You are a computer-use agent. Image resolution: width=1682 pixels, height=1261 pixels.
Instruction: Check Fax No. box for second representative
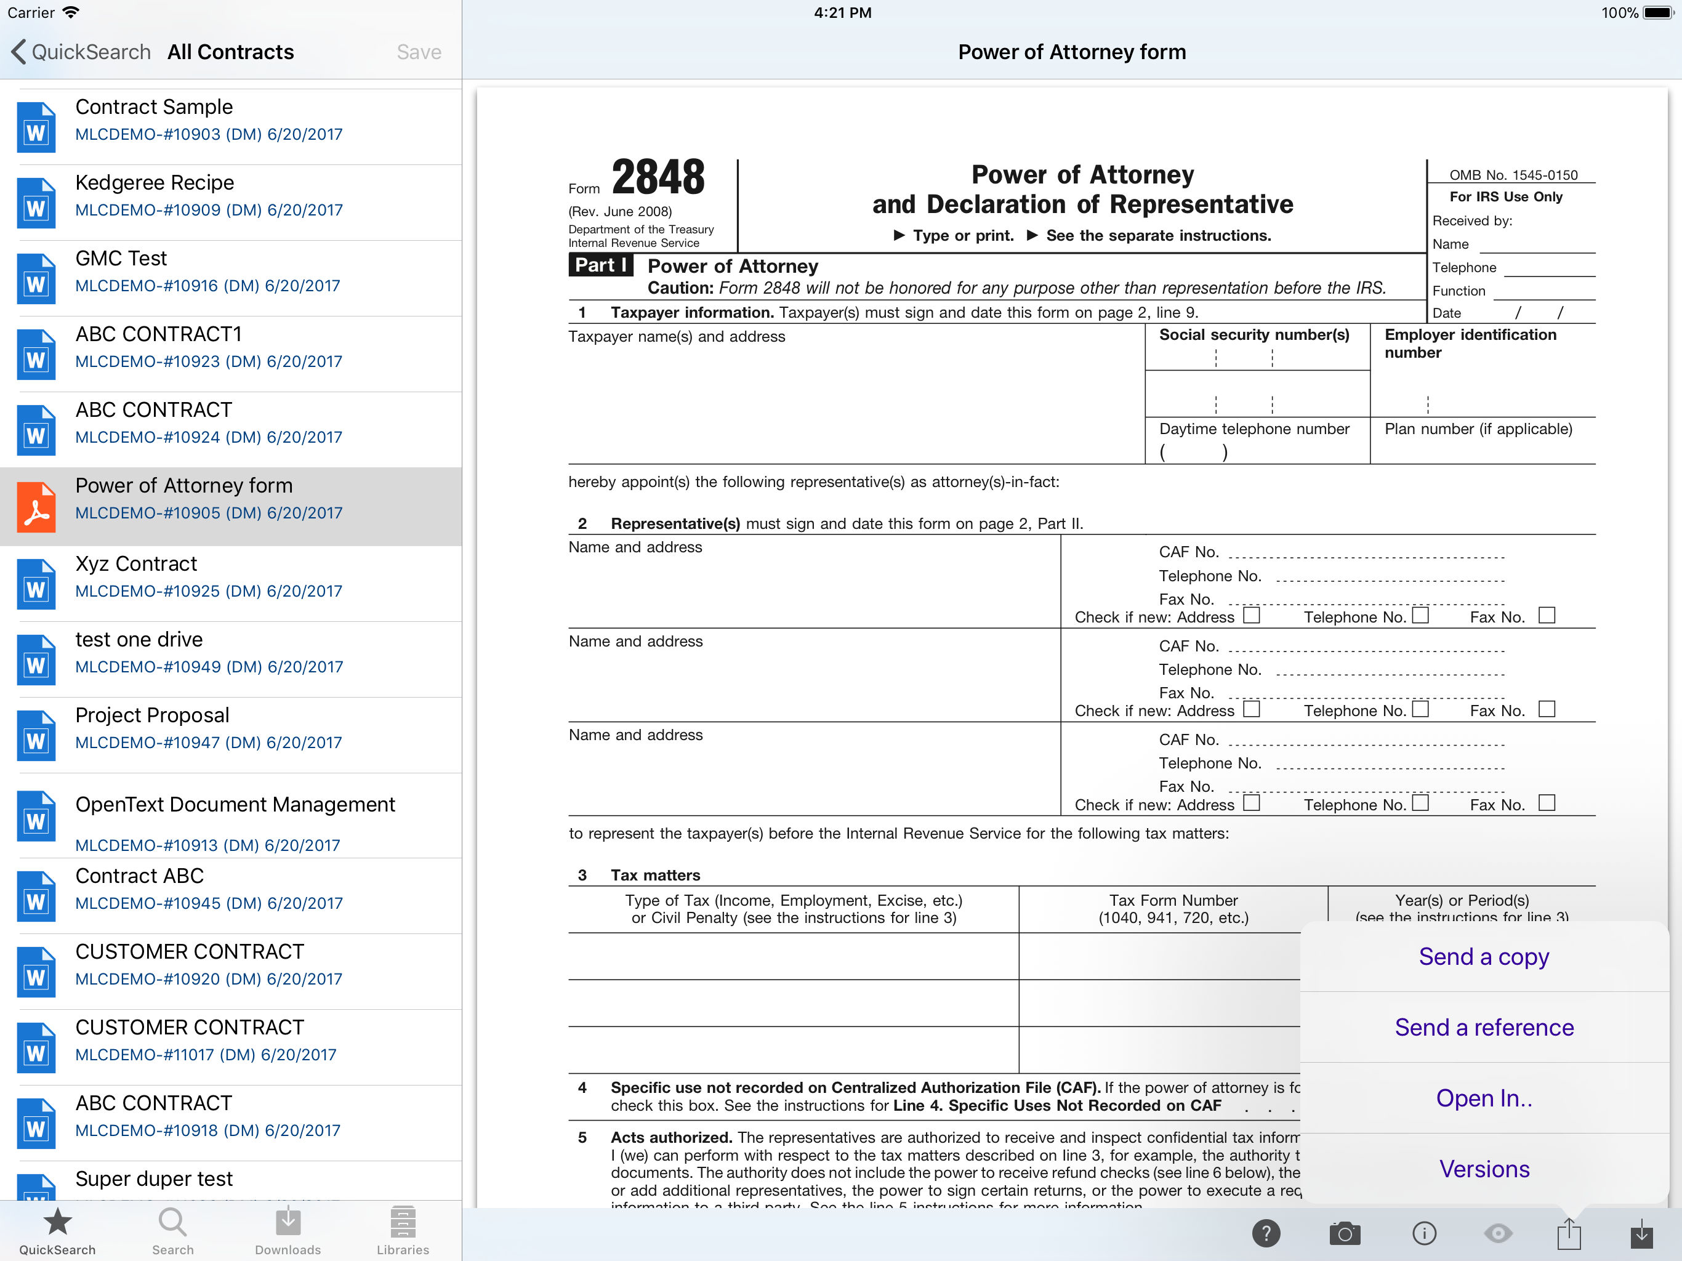(x=1547, y=709)
